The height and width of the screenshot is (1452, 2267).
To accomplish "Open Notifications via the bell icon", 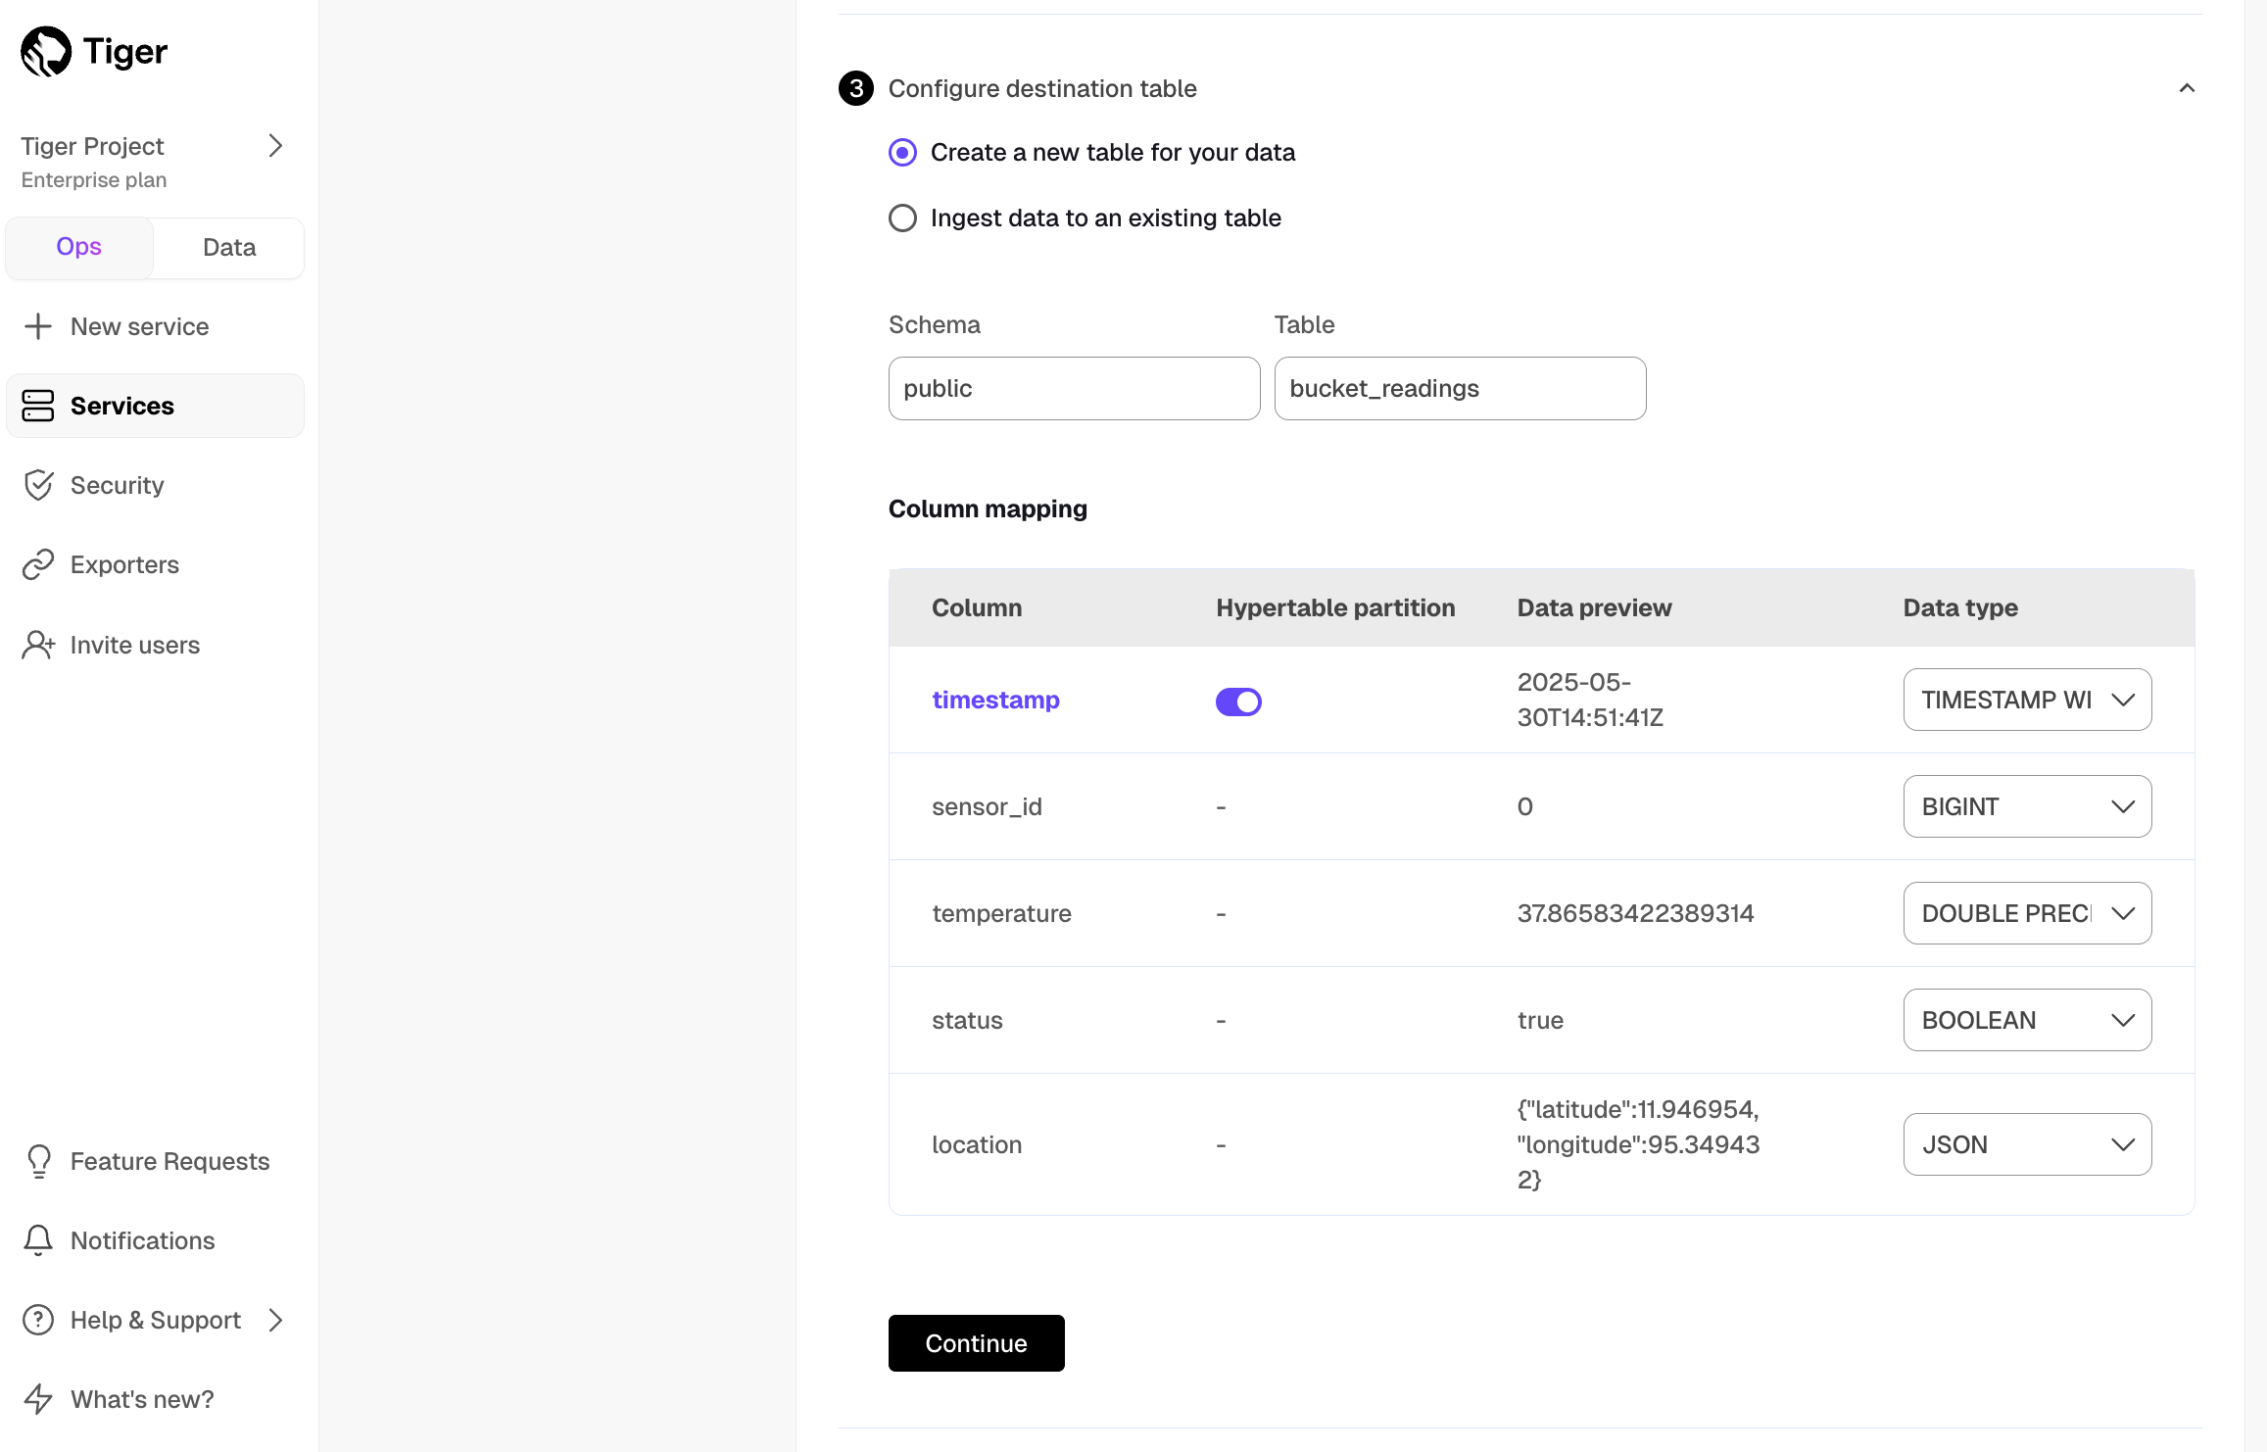I will pos(38,1240).
